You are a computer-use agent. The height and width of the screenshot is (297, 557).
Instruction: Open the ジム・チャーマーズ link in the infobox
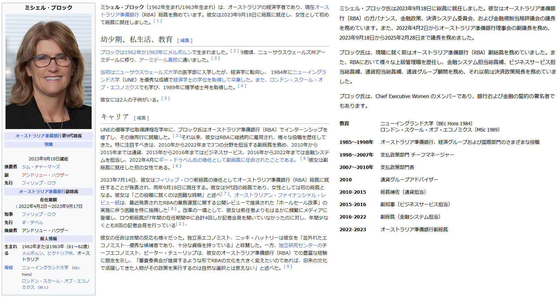pyautogui.click(x=41, y=167)
